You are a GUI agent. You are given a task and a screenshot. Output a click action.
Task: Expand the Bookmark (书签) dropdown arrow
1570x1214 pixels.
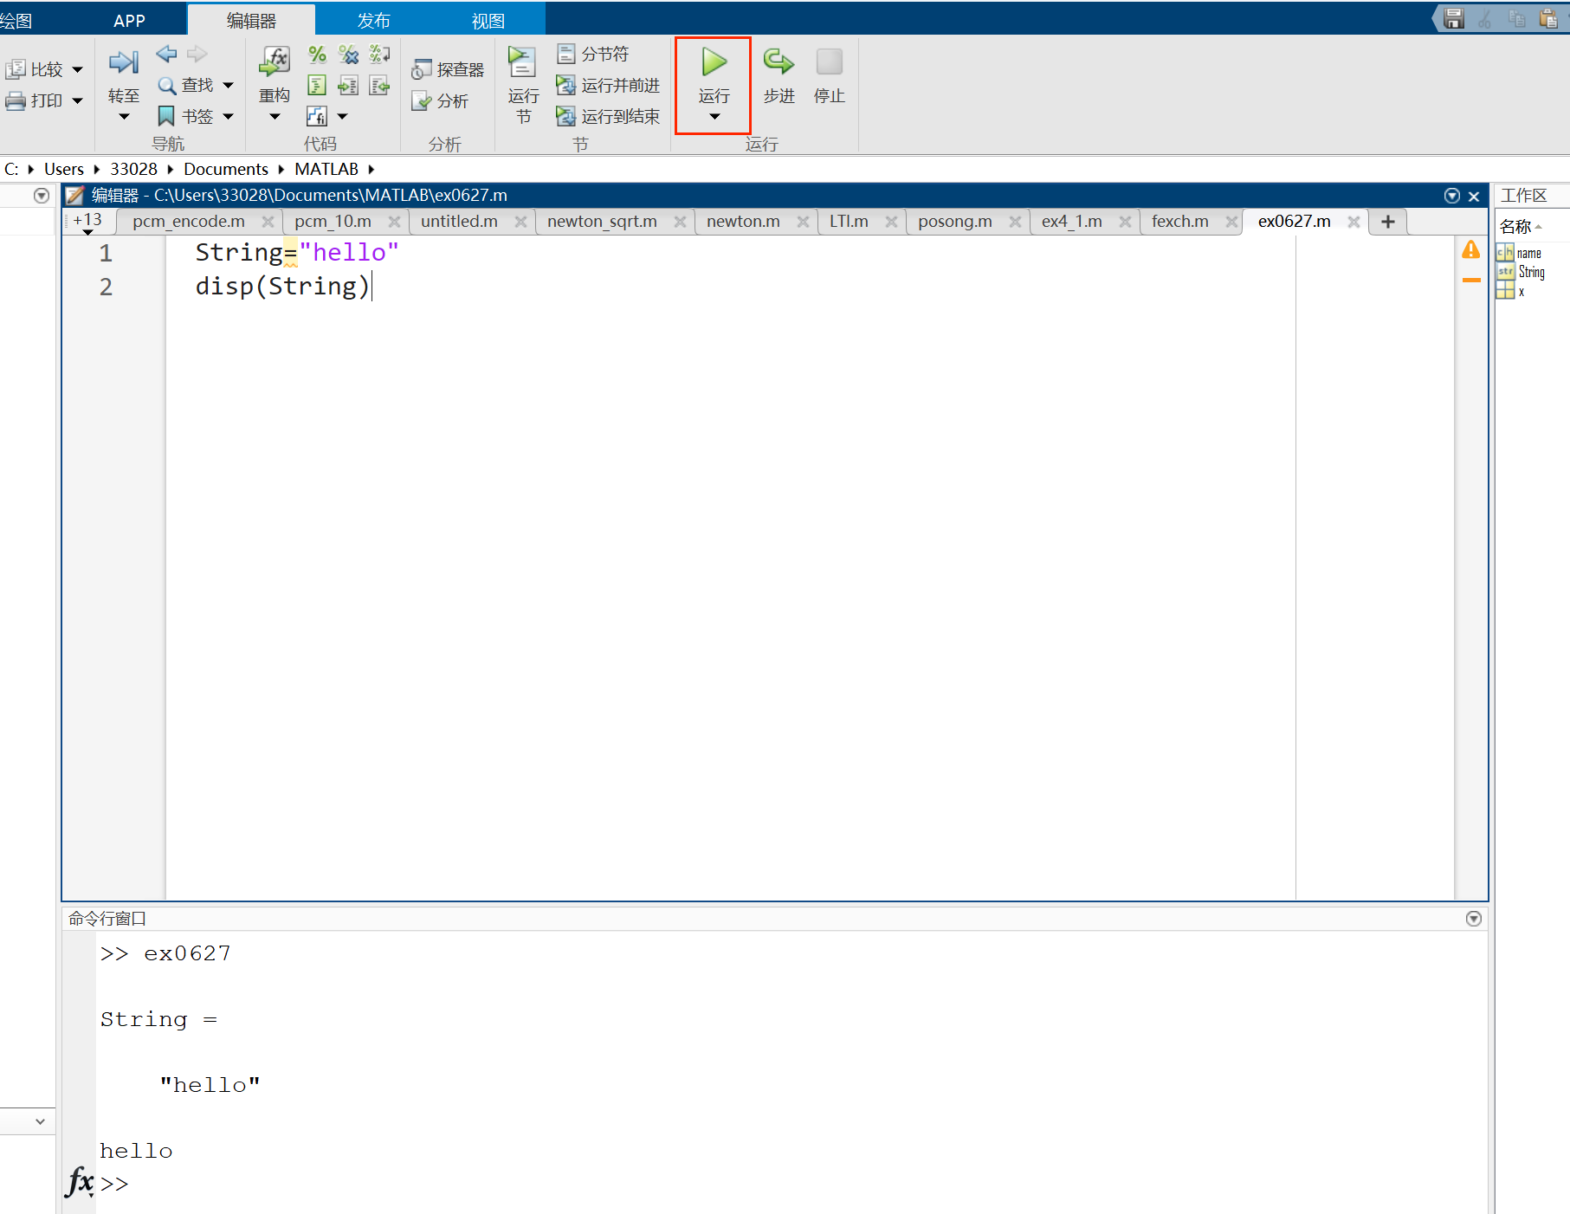229,116
